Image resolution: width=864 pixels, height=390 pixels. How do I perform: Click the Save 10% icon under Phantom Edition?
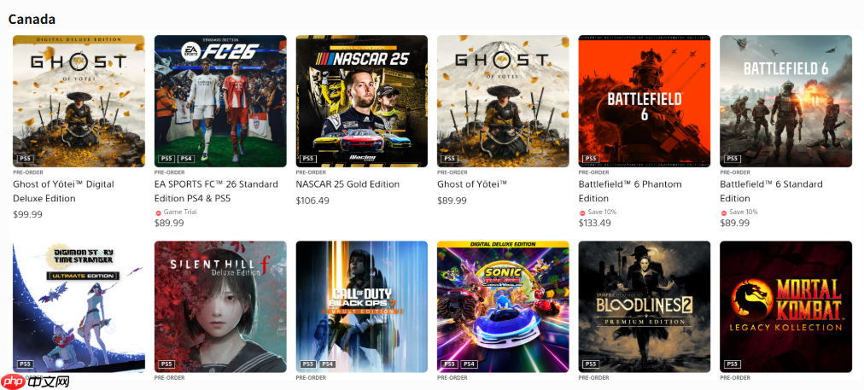582,212
